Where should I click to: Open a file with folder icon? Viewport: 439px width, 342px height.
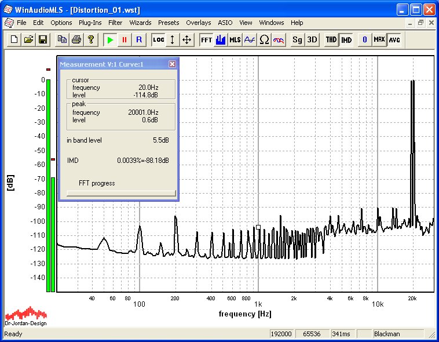click(28, 40)
